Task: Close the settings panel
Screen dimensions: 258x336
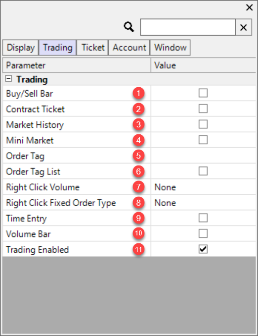Action: (x=249, y=7)
